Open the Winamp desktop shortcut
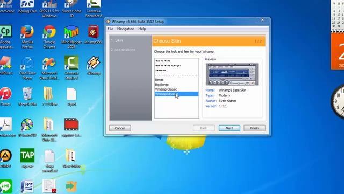The image size is (344, 194). (x=94, y=66)
